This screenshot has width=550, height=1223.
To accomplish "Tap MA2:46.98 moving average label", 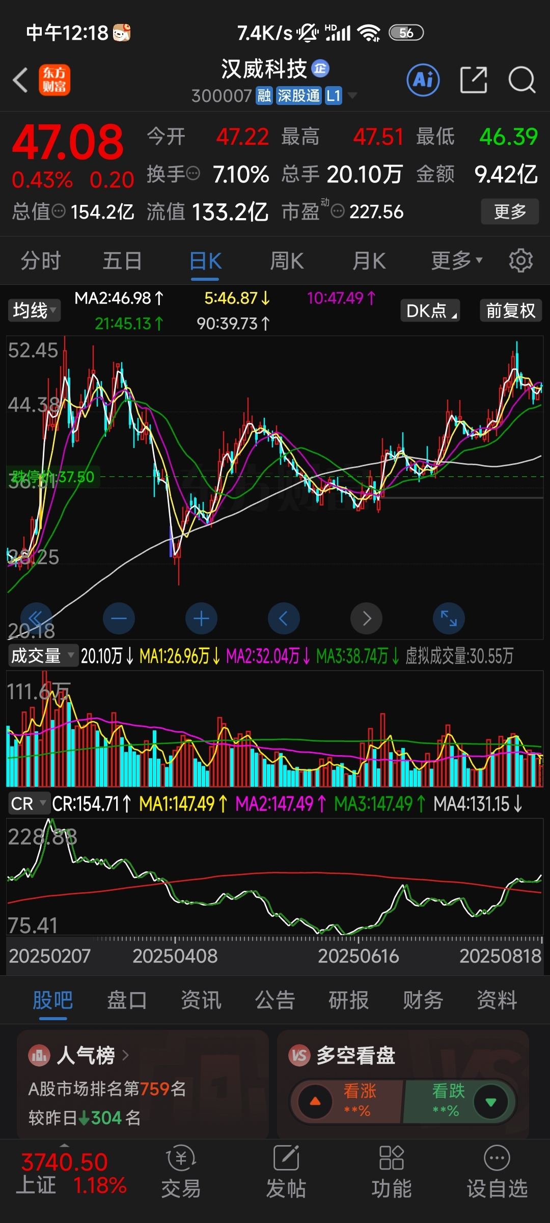I will pyautogui.click(x=119, y=298).
